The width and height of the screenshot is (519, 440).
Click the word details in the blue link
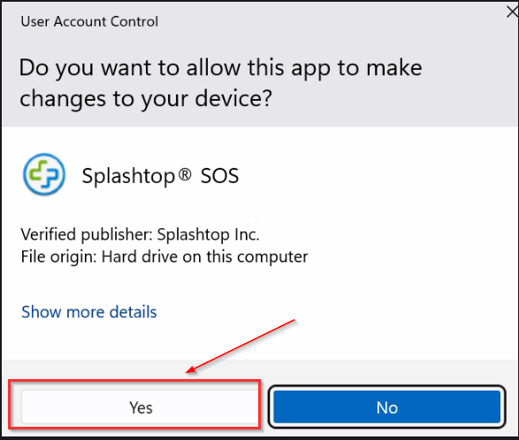click(133, 312)
